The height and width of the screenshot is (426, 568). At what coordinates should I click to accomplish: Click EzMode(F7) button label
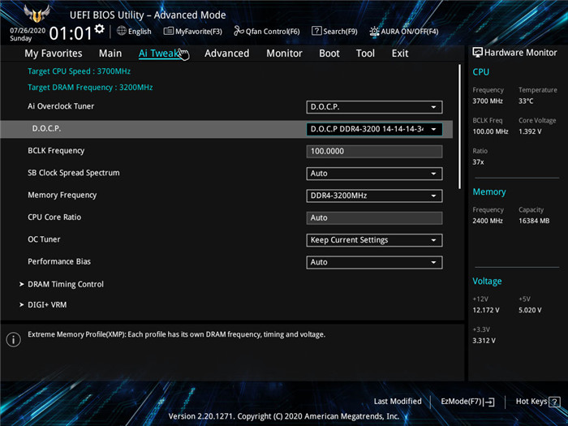click(x=461, y=402)
